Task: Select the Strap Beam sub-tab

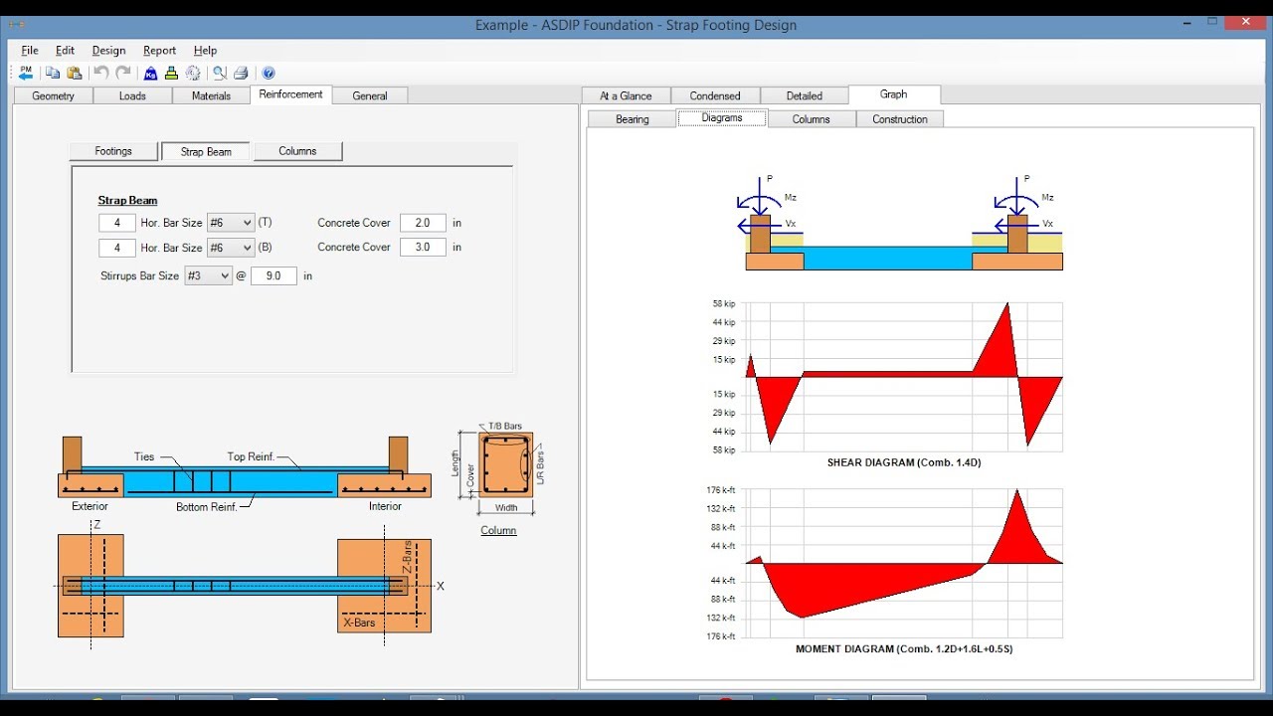Action: 206,152
